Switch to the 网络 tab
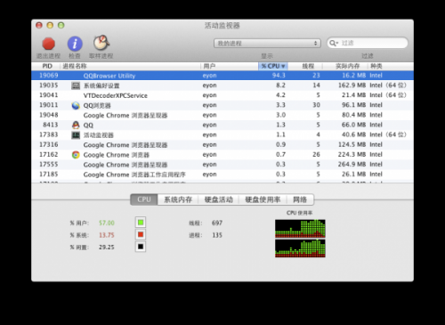Image resolution: width=445 pixels, height=325 pixels. tap(300, 199)
